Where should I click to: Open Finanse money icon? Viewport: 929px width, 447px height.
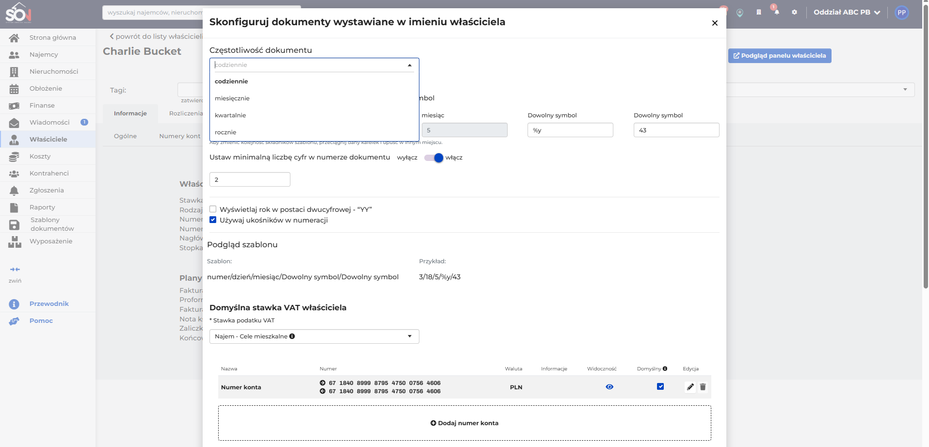tap(14, 106)
